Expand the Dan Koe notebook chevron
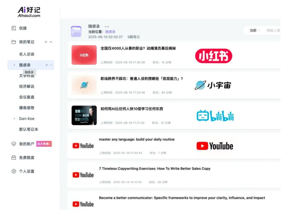The image size is (284, 213). tap(14, 118)
